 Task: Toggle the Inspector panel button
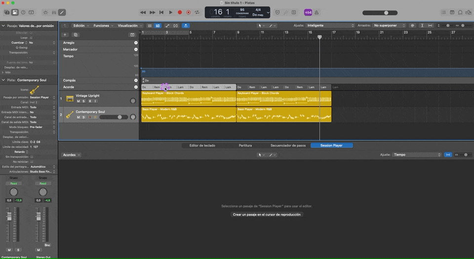pos(14,12)
